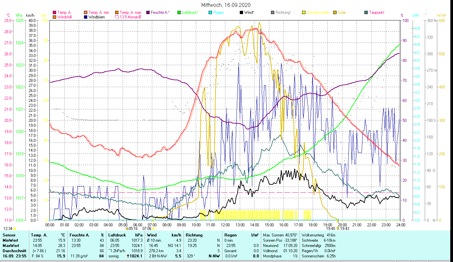Screen dimensions: 453x262
Task: Click the purple Feuchte A.* legend square
Action: (148, 12)
